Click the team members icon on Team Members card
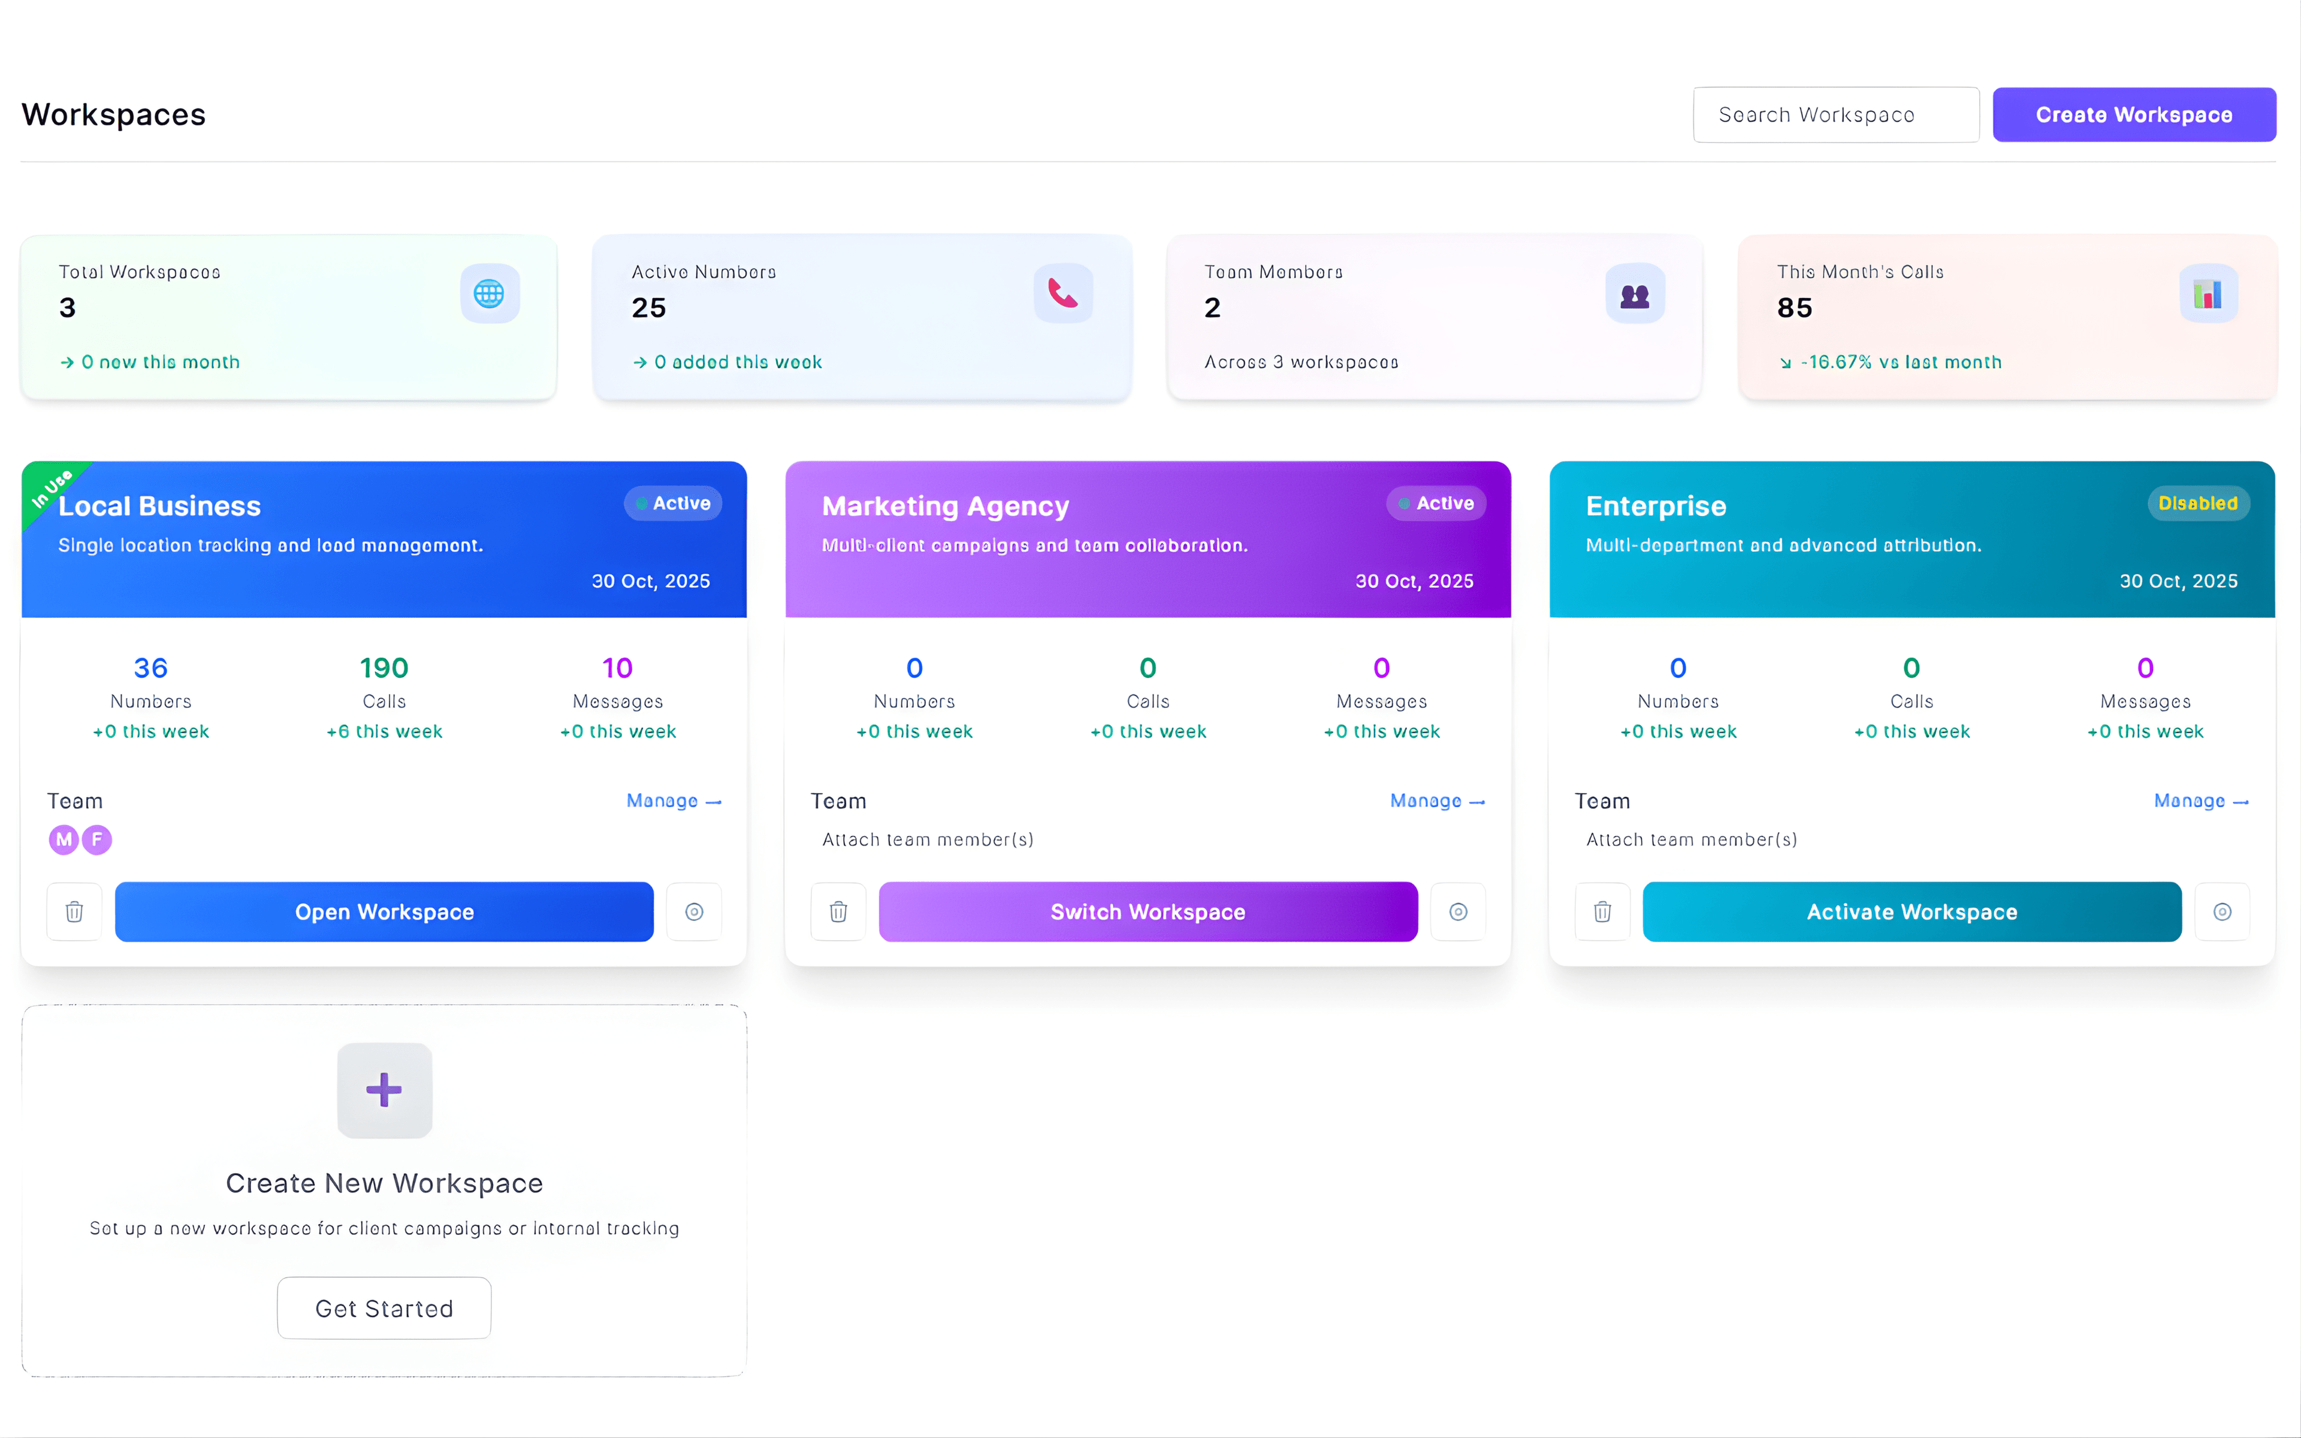 pos(1635,293)
